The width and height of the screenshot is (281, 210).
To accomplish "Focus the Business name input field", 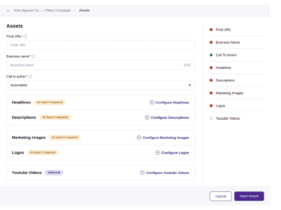I will (x=100, y=65).
